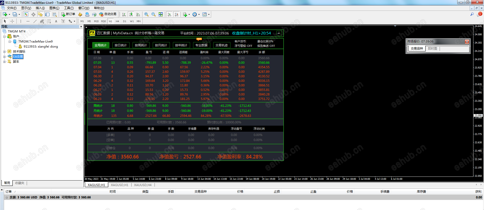
Task: Switch timeframe to M15
Action: [x=96, y=21]
